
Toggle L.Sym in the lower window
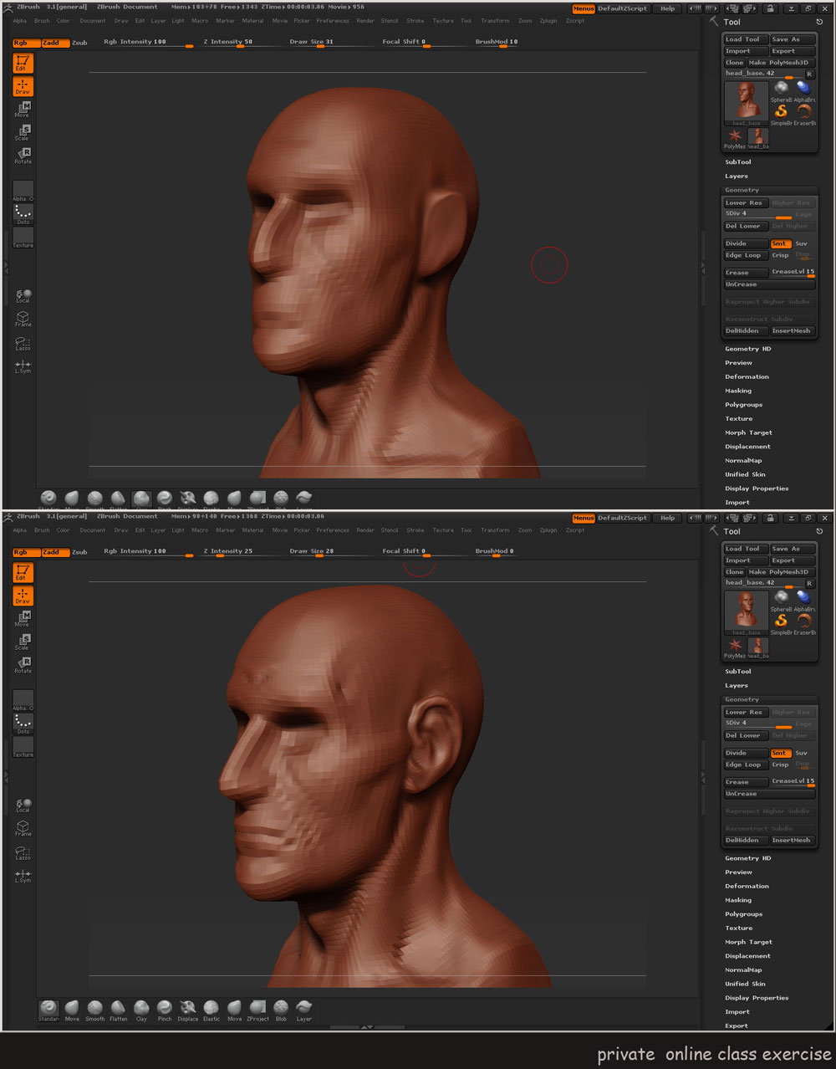(x=23, y=876)
